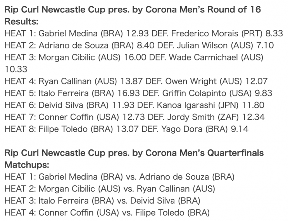Click Yago Dora (BRA) name
288x221 pixels.
194,129
